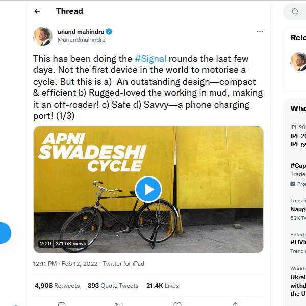Like the tweet with the heart icon
This screenshot has height=306, width=306.
tap(177, 304)
